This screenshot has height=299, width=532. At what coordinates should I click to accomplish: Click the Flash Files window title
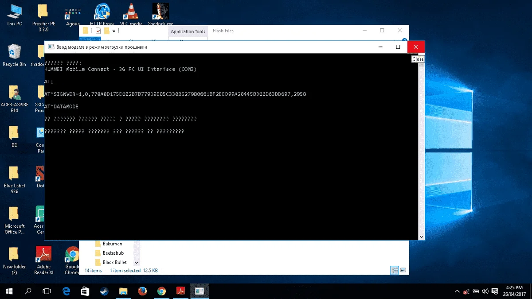click(223, 31)
